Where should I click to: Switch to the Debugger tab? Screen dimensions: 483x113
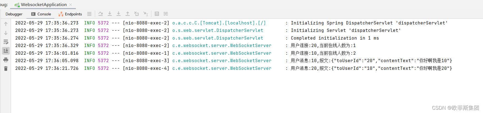pyautogui.click(x=14, y=14)
